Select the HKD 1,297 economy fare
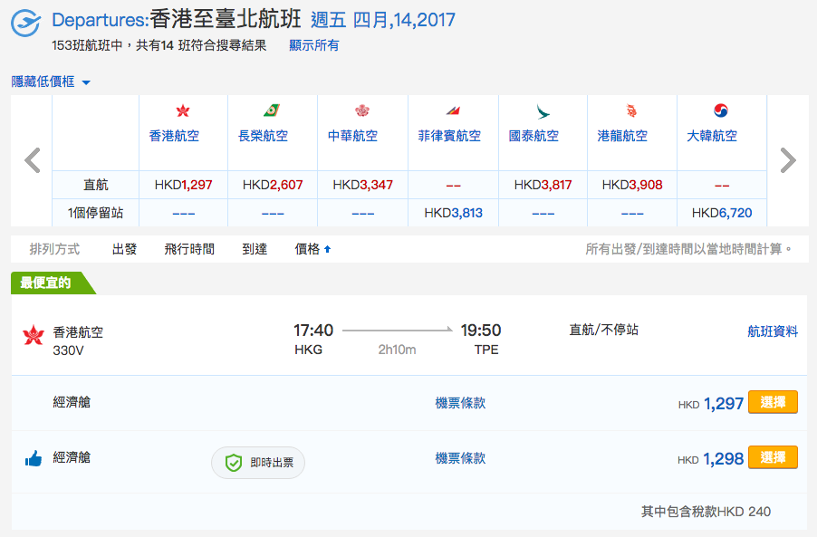This screenshot has width=817, height=537. click(773, 402)
